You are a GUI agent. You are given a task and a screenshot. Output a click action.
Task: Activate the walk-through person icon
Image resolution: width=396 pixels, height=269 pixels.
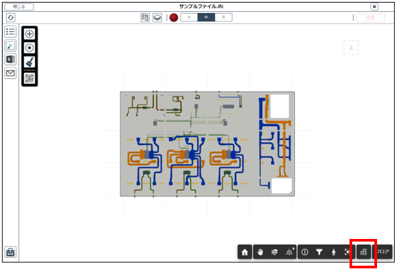pyautogui.click(x=333, y=251)
